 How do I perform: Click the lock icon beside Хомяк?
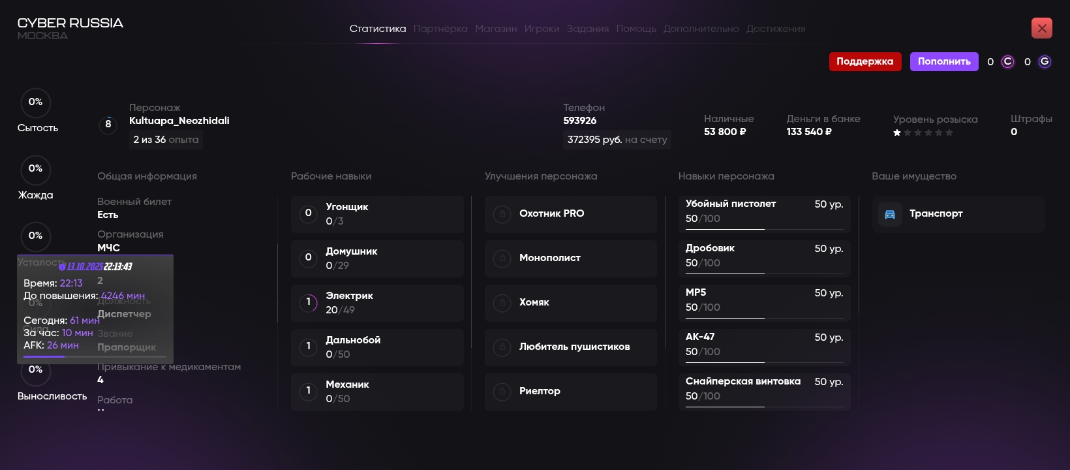click(x=502, y=302)
